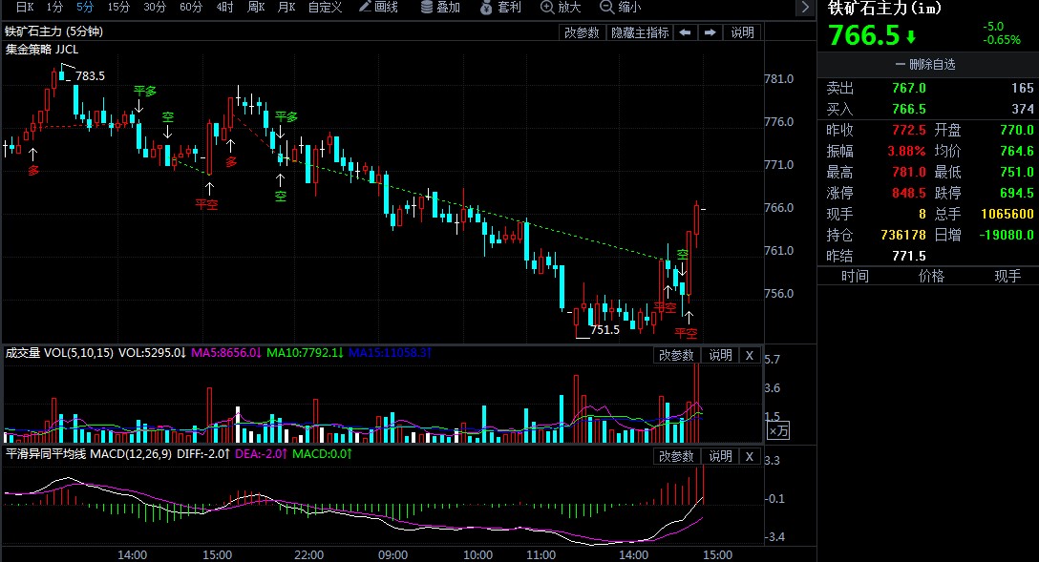This screenshot has height=562, width=1039.
Task: Toggle 删除自选 to remove from watchlist
Action: tap(925, 65)
